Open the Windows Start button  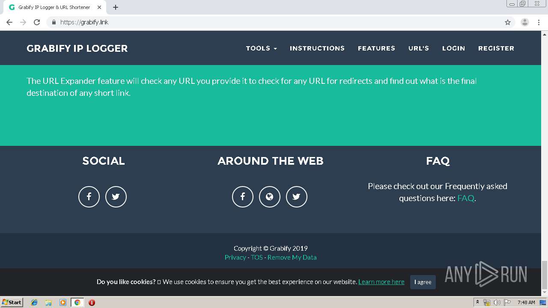coord(12,302)
